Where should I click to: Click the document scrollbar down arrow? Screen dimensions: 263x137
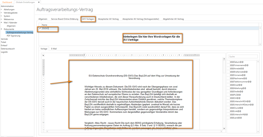pyautogui.click(x=224, y=129)
